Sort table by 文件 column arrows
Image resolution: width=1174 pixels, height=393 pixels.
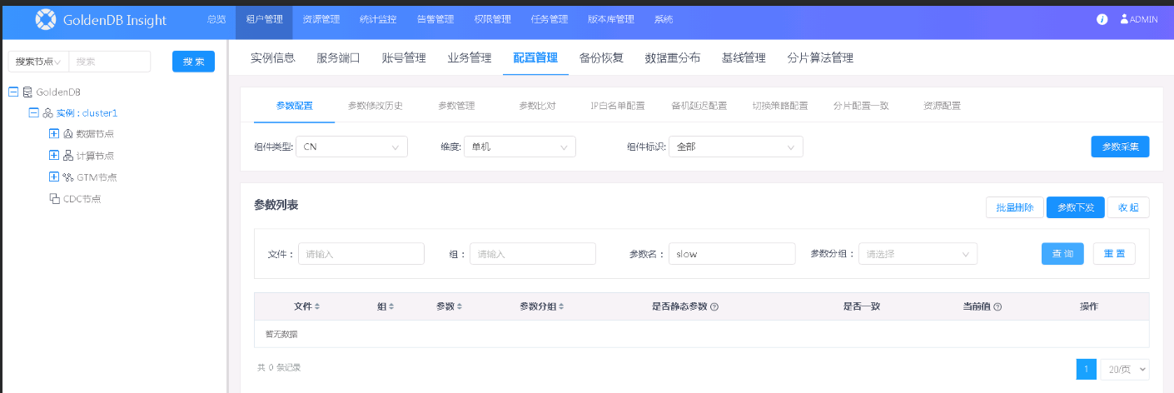click(317, 306)
